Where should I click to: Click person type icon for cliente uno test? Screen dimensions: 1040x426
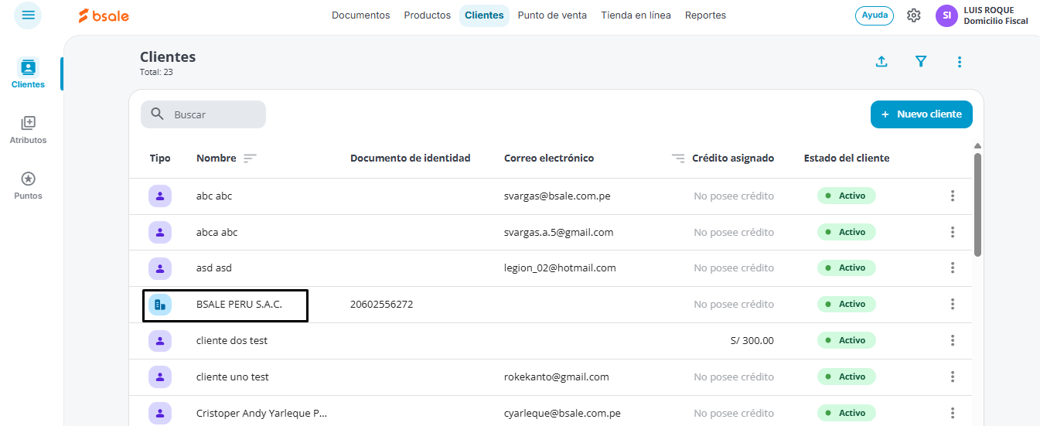[160, 377]
